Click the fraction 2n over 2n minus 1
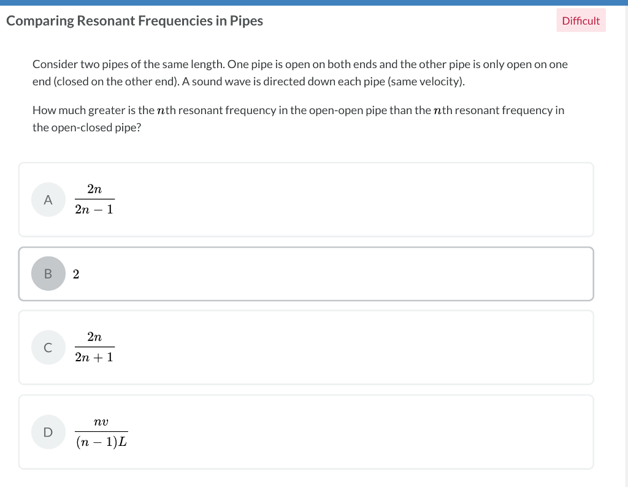The width and height of the screenshot is (628, 487). pyautogui.click(x=94, y=199)
